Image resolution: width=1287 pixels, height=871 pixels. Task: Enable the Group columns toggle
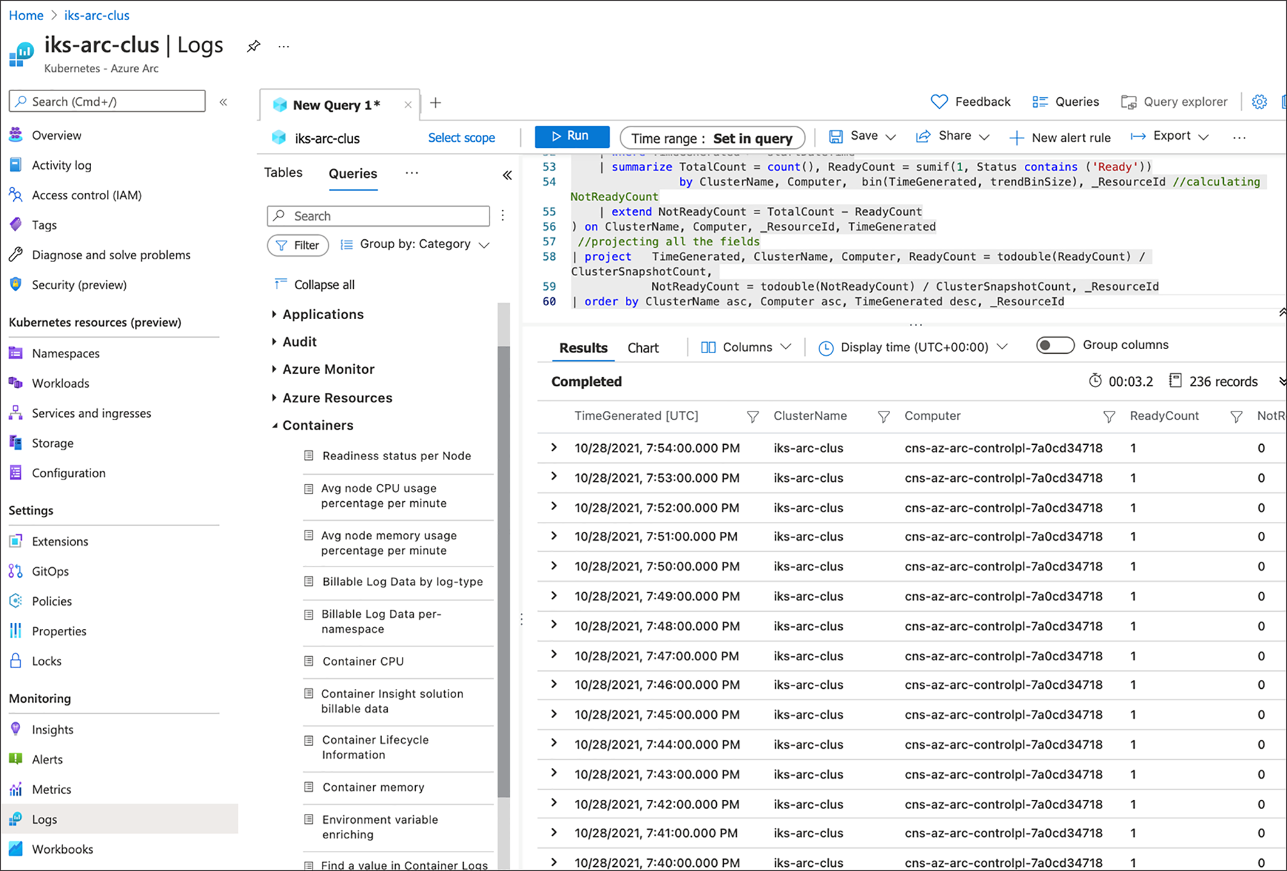coord(1054,345)
